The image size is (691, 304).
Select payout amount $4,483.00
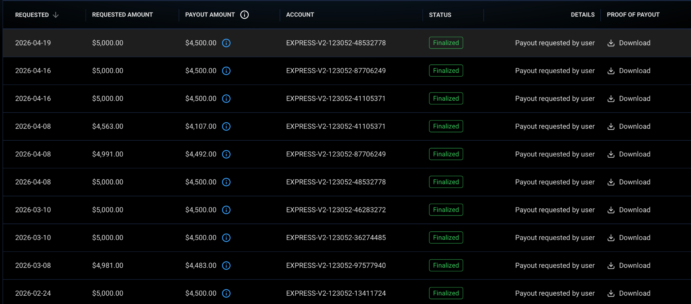pos(201,266)
